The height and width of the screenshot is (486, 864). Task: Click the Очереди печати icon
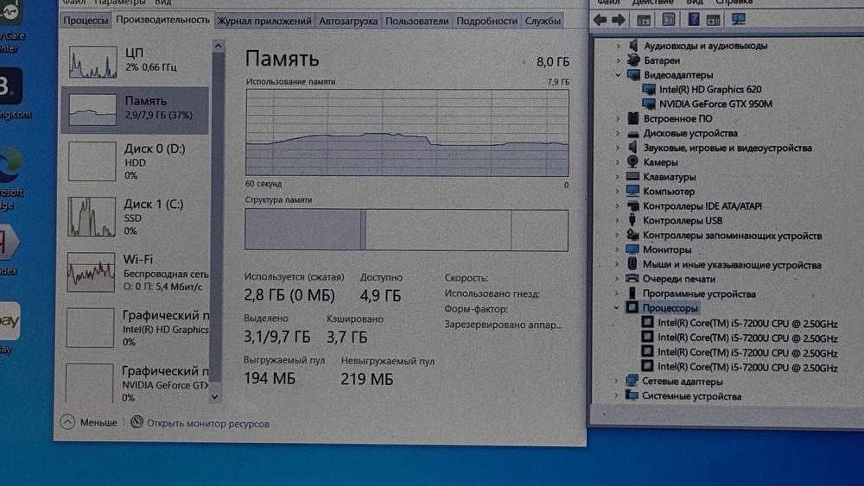[632, 279]
